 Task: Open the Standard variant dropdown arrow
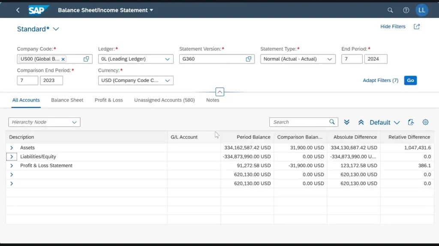[x=56, y=29]
